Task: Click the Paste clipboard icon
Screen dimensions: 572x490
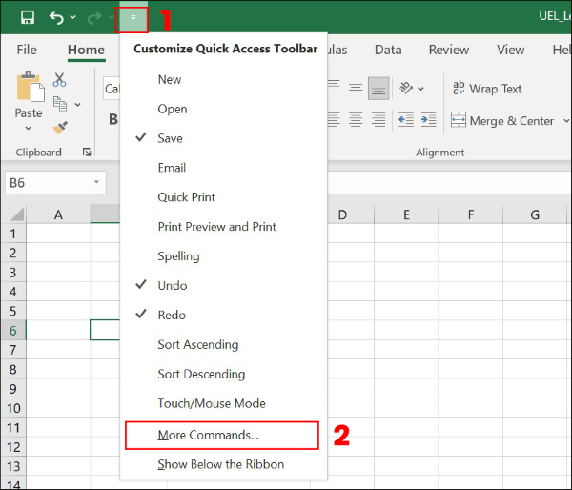Action: coord(31,87)
